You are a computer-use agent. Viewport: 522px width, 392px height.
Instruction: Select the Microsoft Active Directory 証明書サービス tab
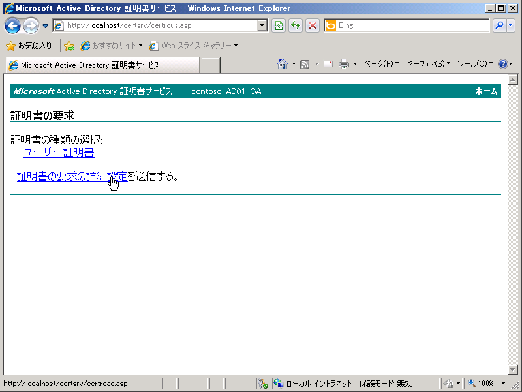pyautogui.click(x=102, y=65)
